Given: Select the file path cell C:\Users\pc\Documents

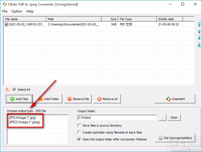Looking at the screenshot, I should pos(74,24).
